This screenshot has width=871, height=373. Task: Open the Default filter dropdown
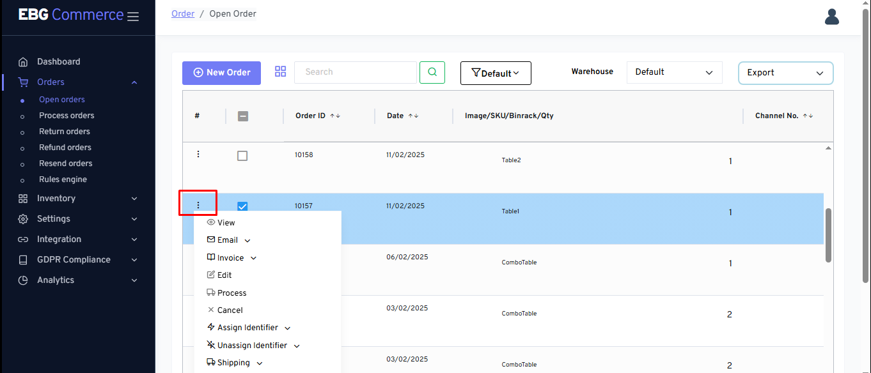496,73
